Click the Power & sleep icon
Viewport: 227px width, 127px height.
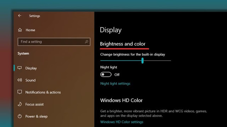click(20, 116)
